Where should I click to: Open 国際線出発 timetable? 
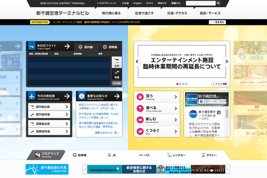click(49, 124)
